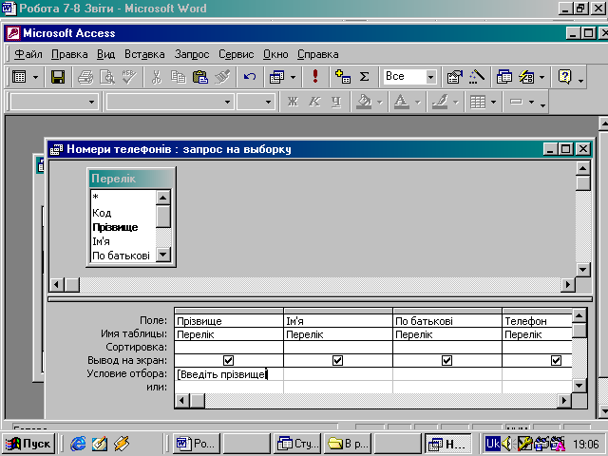This screenshot has width=608, height=456.
Task: Toggle show checkbox for Ім'я column
Action: click(338, 361)
